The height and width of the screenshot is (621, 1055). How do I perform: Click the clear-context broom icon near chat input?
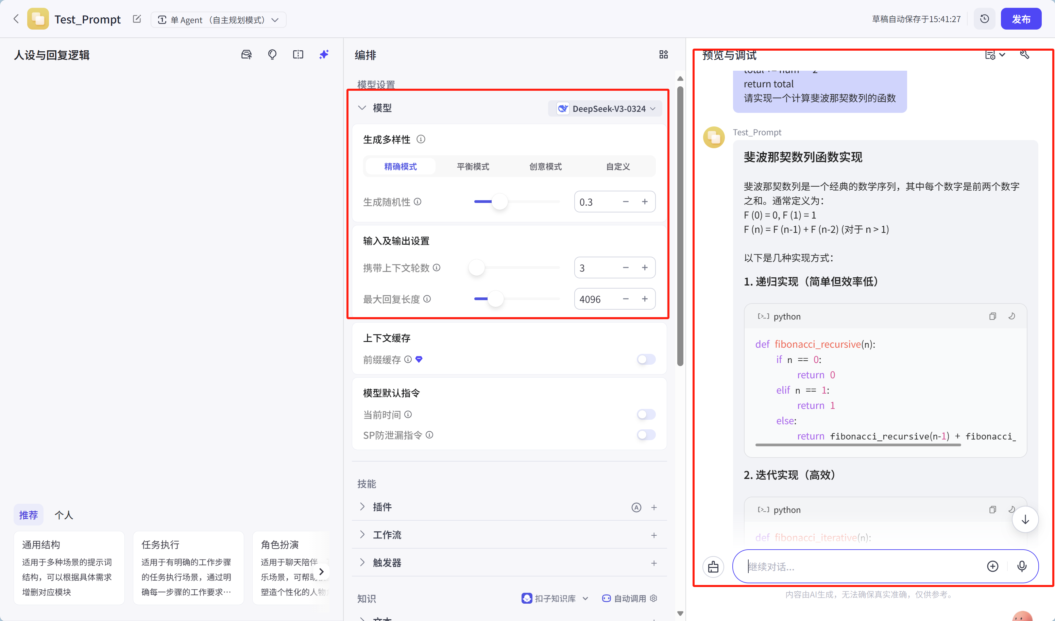click(713, 567)
